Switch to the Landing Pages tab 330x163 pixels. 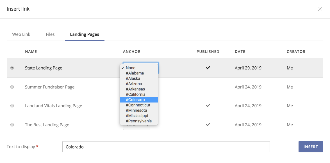click(x=85, y=34)
